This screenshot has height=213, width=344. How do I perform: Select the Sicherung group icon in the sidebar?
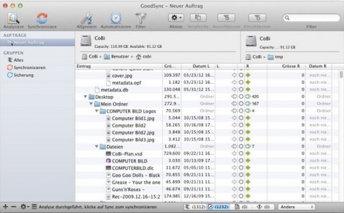tap(10, 75)
